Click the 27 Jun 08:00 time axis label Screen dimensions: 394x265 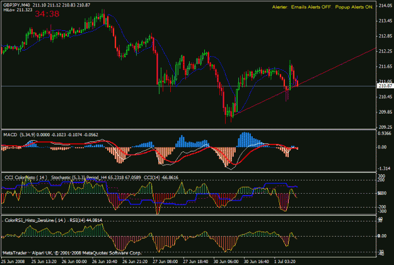(165, 261)
